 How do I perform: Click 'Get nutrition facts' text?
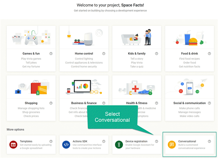pos(189,67)
